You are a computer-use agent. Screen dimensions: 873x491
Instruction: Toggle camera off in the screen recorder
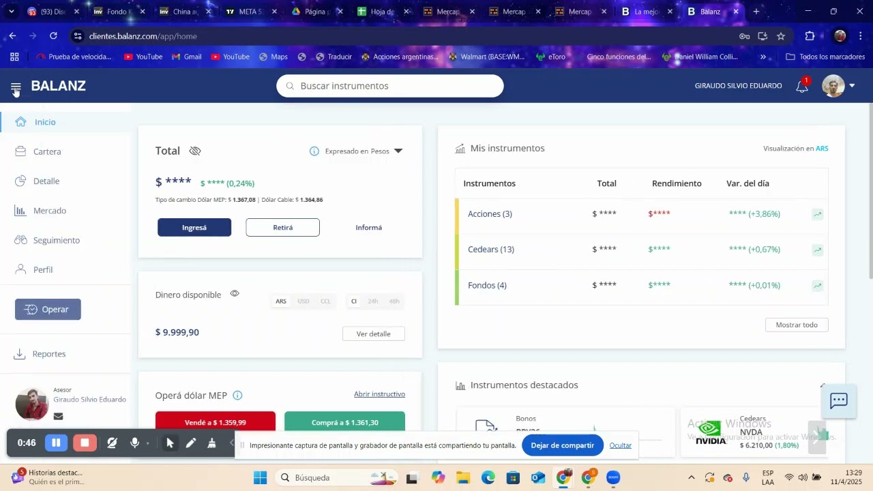click(x=113, y=443)
